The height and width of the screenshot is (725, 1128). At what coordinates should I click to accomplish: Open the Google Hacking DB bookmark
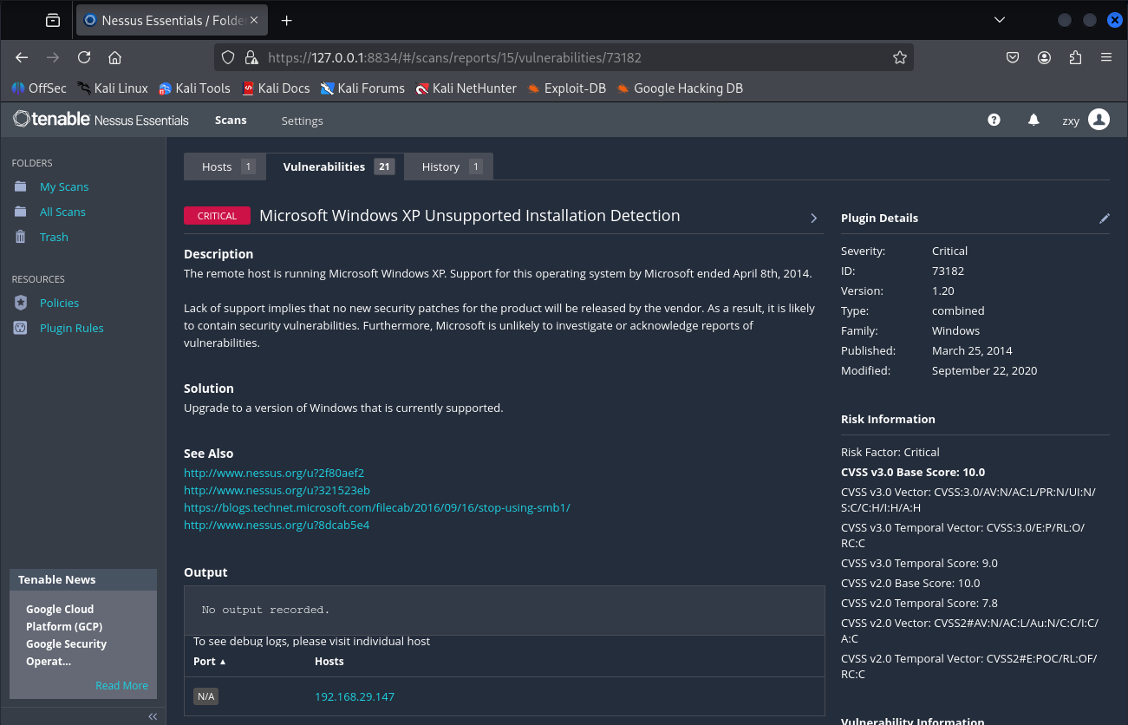[680, 88]
